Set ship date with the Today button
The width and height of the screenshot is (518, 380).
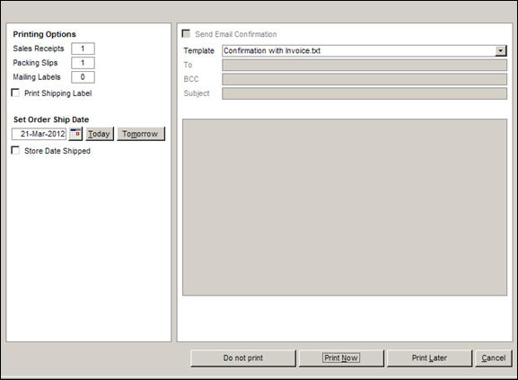[100, 134]
